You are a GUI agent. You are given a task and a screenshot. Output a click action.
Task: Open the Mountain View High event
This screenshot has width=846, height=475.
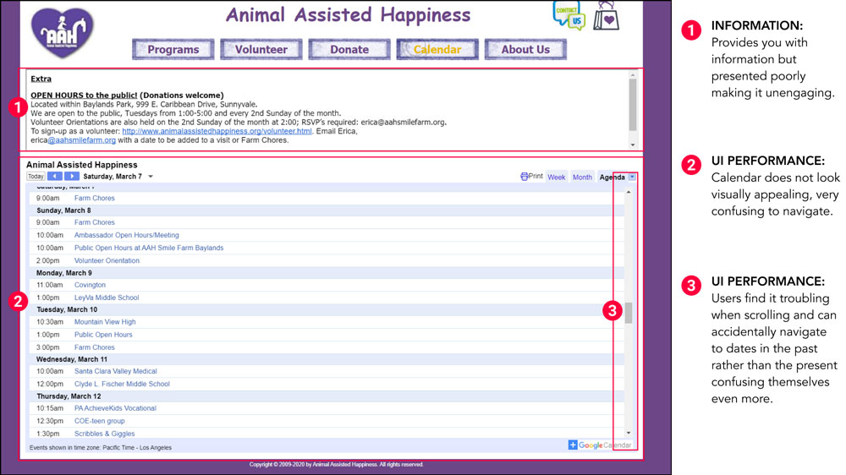click(x=105, y=322)
